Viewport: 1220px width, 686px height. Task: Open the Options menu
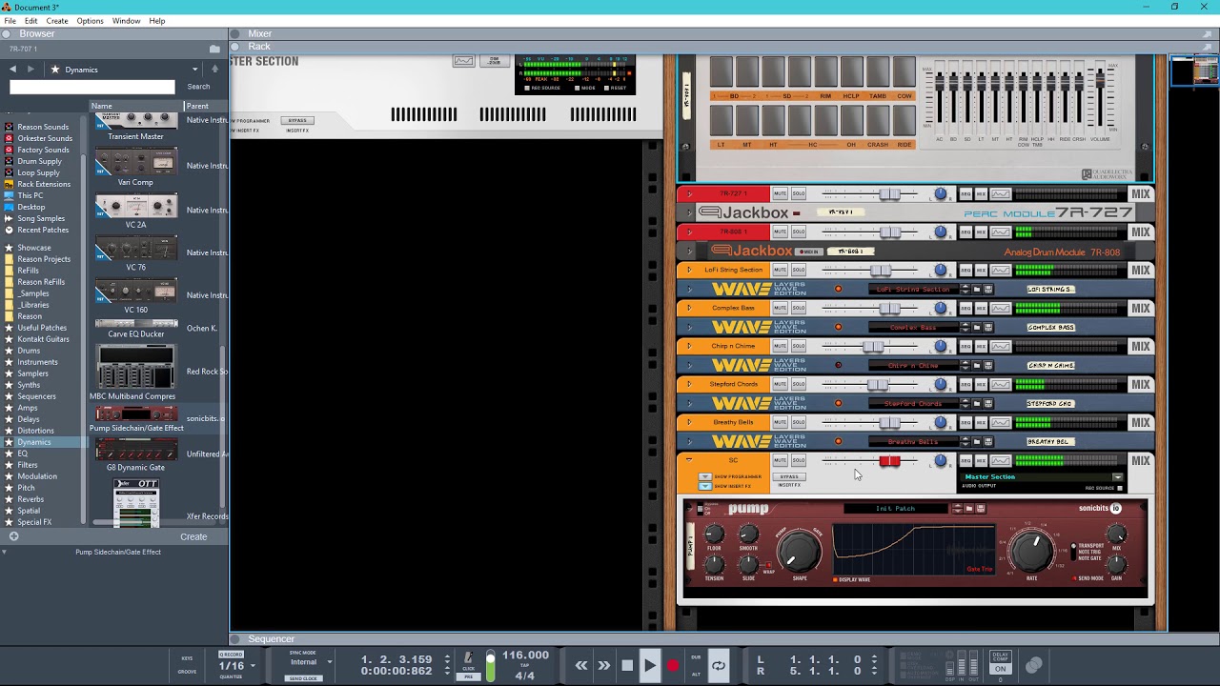(90, 21)
